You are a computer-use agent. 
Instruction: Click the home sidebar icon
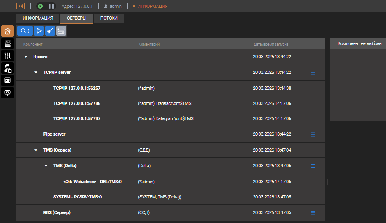tap(7, 31)
